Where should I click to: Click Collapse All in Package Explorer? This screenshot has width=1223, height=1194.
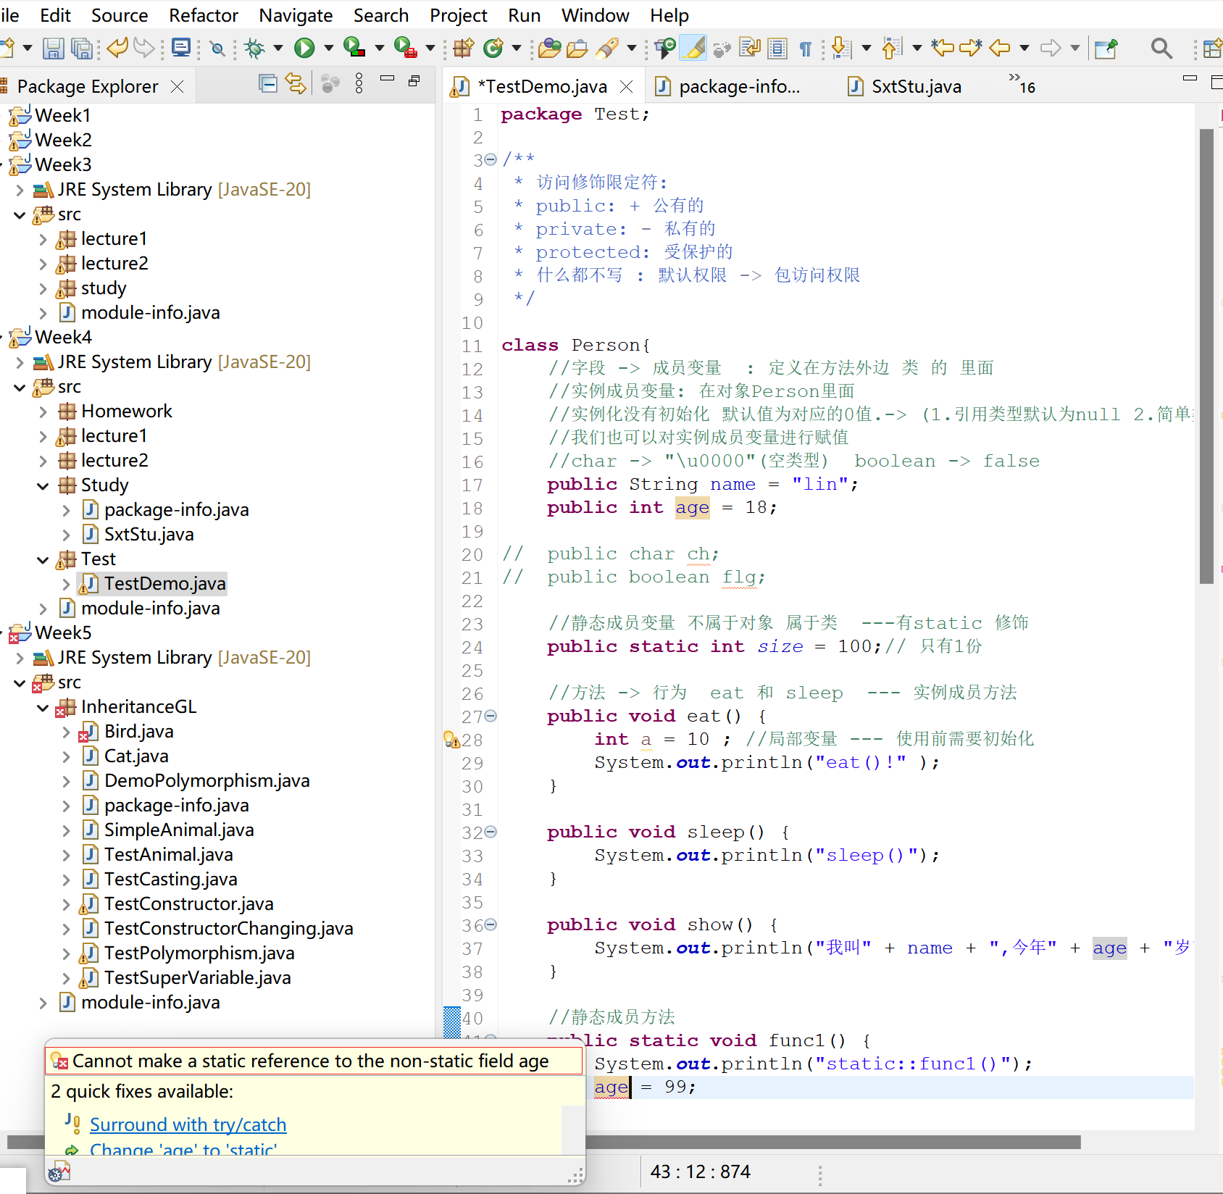(267, 85)
